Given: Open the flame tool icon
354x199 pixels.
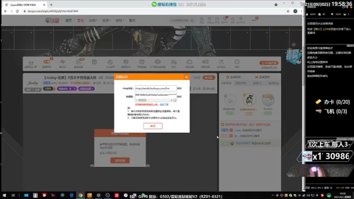Looking at the screenshot, I should [x=110, y=62].
